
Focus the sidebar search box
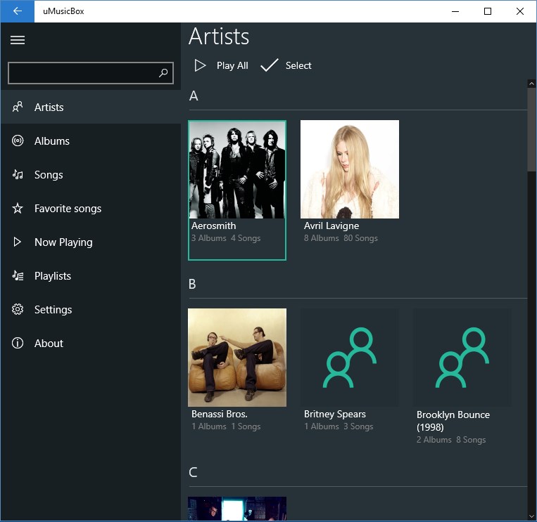(x=91, y=73)
